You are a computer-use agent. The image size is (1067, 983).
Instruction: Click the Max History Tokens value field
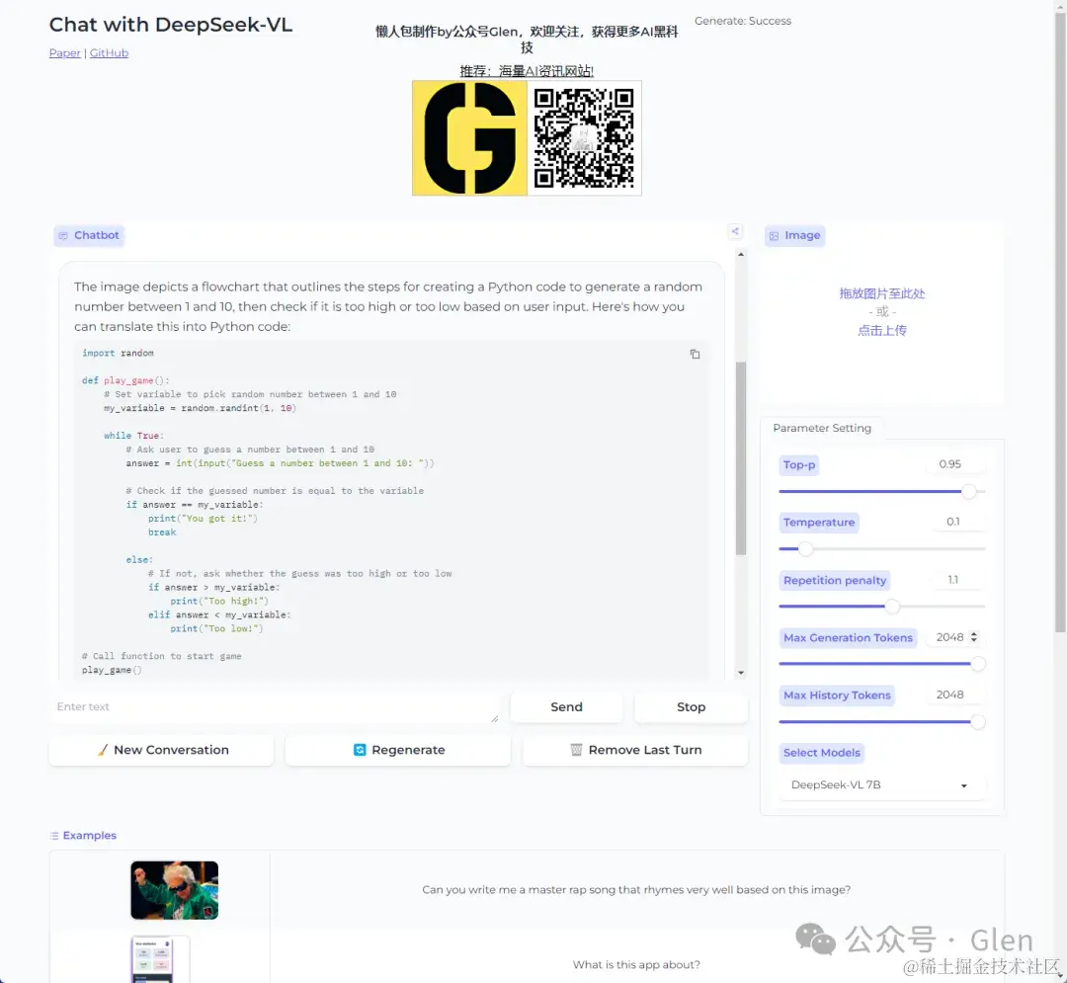(x=954, y=695)
